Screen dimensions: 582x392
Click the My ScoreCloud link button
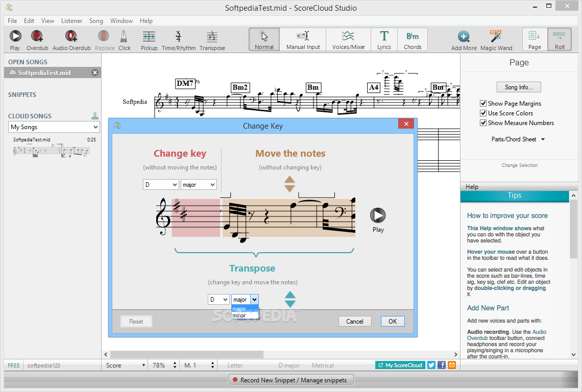pos(400,365)
